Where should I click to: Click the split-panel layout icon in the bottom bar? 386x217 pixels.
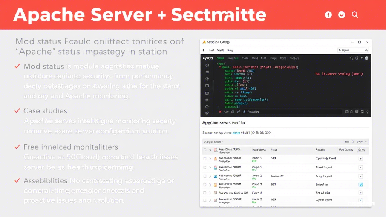pos(347,112)
